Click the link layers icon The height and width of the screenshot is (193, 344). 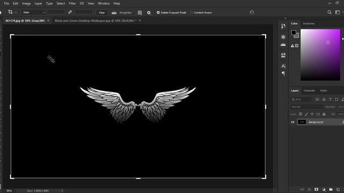coord(302,189)
